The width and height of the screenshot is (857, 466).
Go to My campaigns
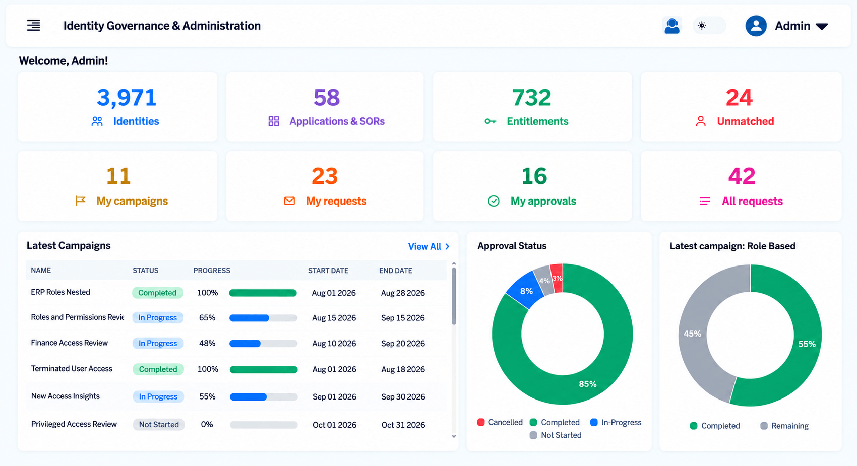point(132,201)
